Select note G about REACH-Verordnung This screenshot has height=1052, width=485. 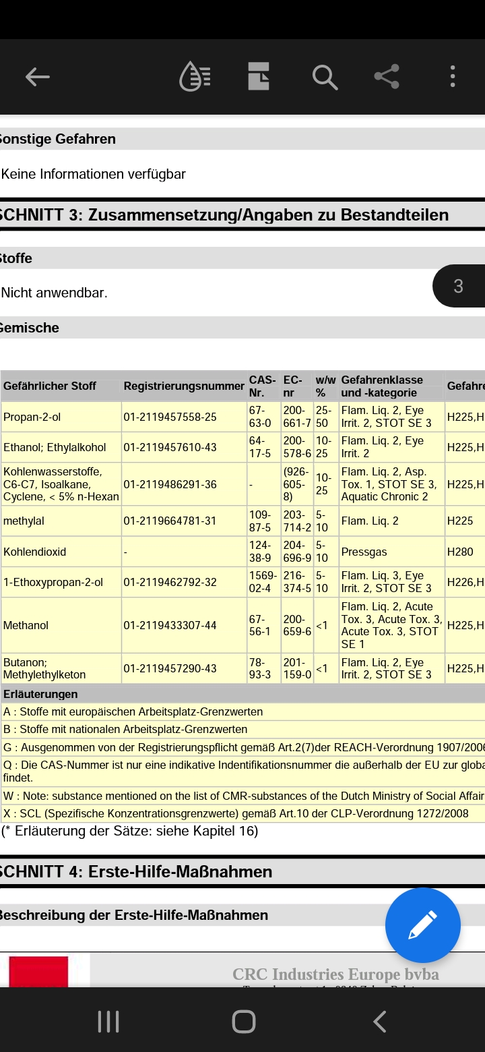click(244, 747)
